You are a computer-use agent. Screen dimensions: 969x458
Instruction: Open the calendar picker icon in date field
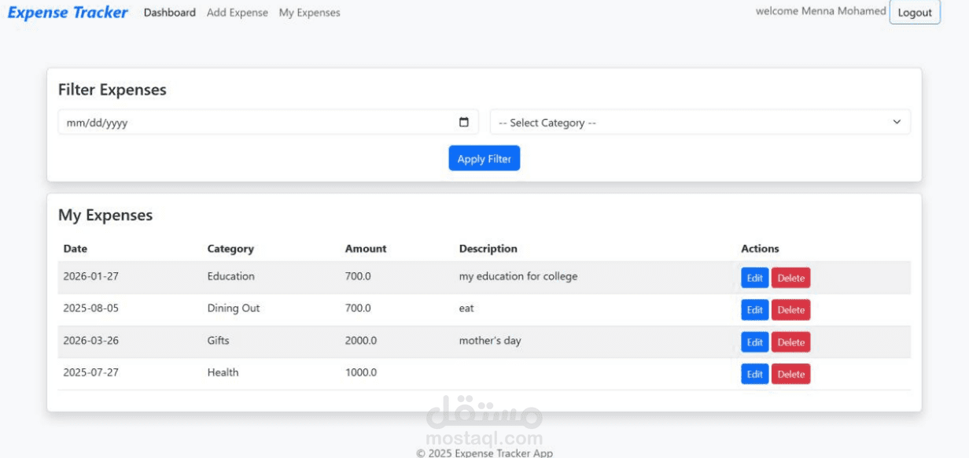(x=464, y=122)
